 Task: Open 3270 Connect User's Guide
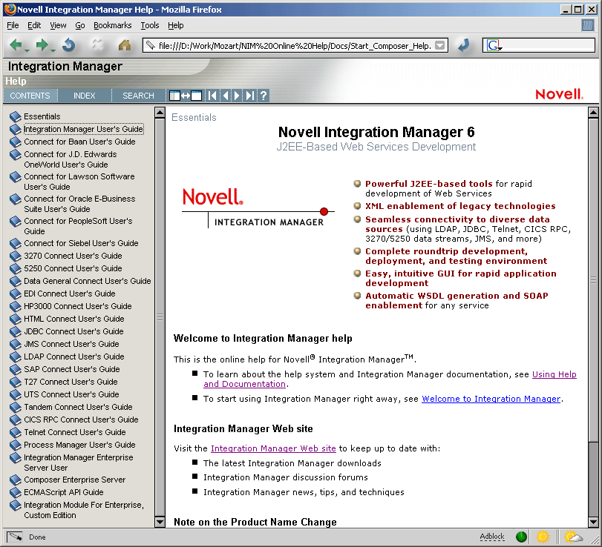click(x=73, y=256)
